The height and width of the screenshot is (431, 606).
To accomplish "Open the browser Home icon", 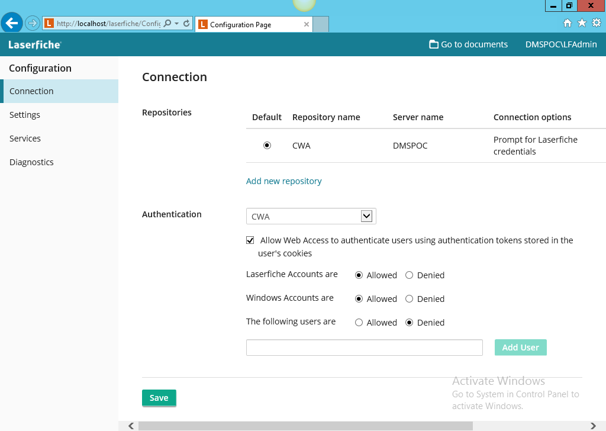I will click(567, 23).
